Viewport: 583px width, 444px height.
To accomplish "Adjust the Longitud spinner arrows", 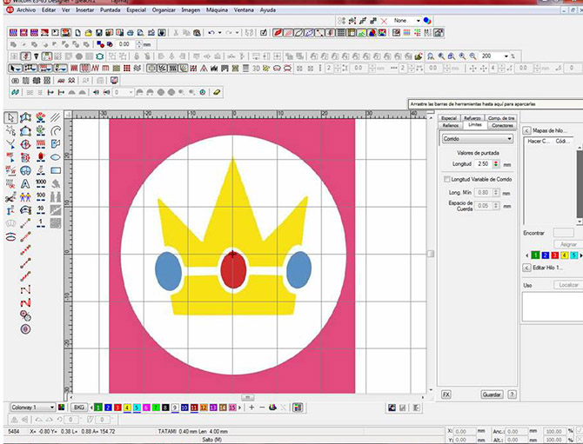I will 496,163.
